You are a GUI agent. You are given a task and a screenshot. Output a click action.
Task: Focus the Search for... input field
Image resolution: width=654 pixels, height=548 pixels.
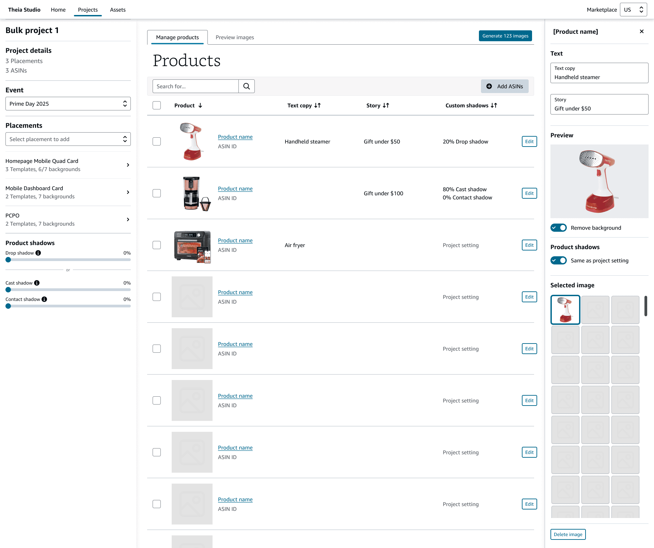point(196,86)
